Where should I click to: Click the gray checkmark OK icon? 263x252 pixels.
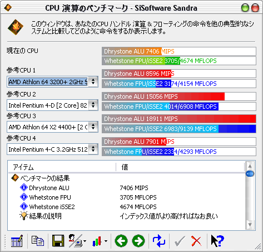[180, 241]
